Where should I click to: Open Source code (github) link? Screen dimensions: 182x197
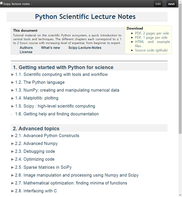(151, 50)
